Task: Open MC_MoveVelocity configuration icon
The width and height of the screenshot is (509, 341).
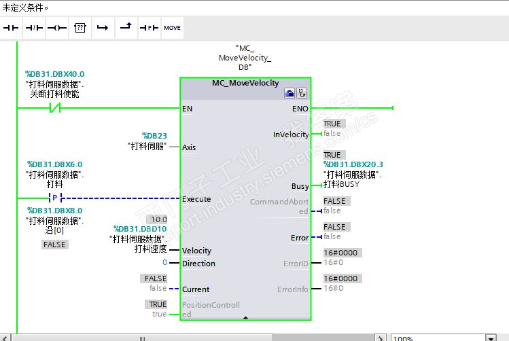Action: (x=289, y=94)
